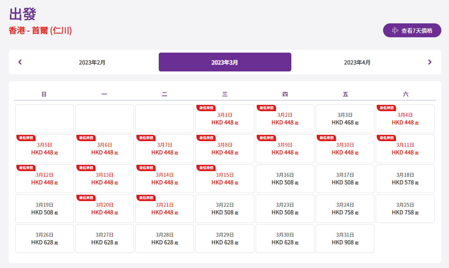The height and width of the screenshot is (268, 449).
Task: Select 3月22日 fare HKD 508
Action: 225,209
